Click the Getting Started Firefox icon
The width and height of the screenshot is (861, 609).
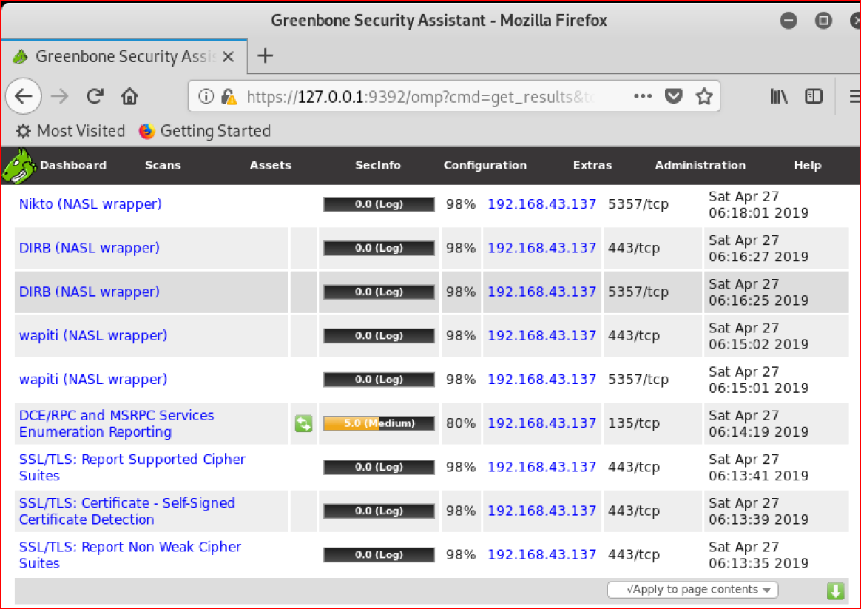(146, 131)
